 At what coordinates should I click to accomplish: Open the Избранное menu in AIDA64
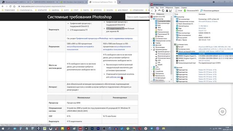coord(169,8)
